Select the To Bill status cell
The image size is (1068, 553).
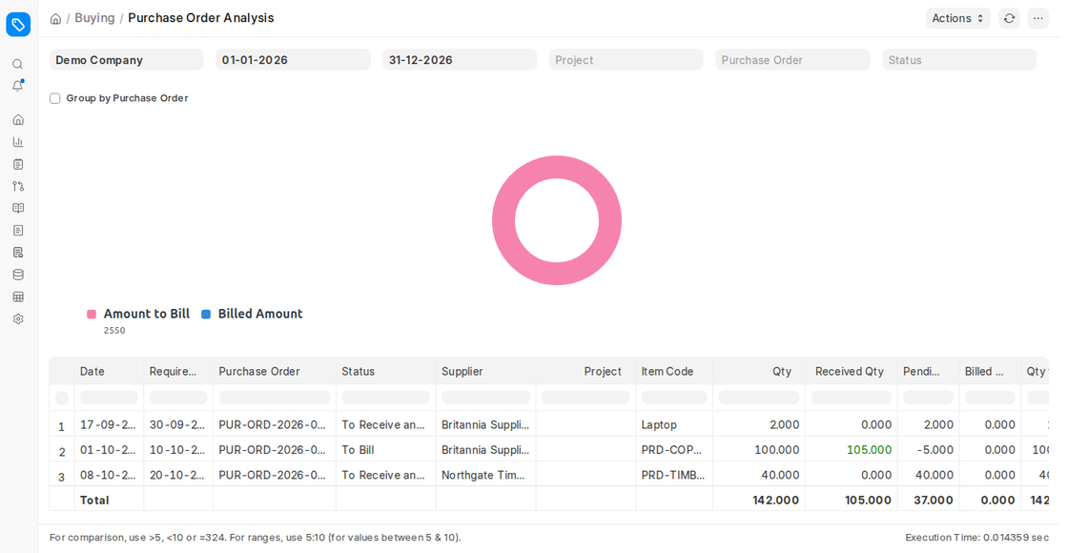click(385, 449)
